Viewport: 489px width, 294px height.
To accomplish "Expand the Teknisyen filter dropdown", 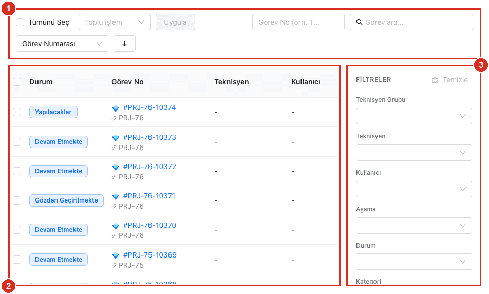I will pyautogui.click(x=414, y=153).
